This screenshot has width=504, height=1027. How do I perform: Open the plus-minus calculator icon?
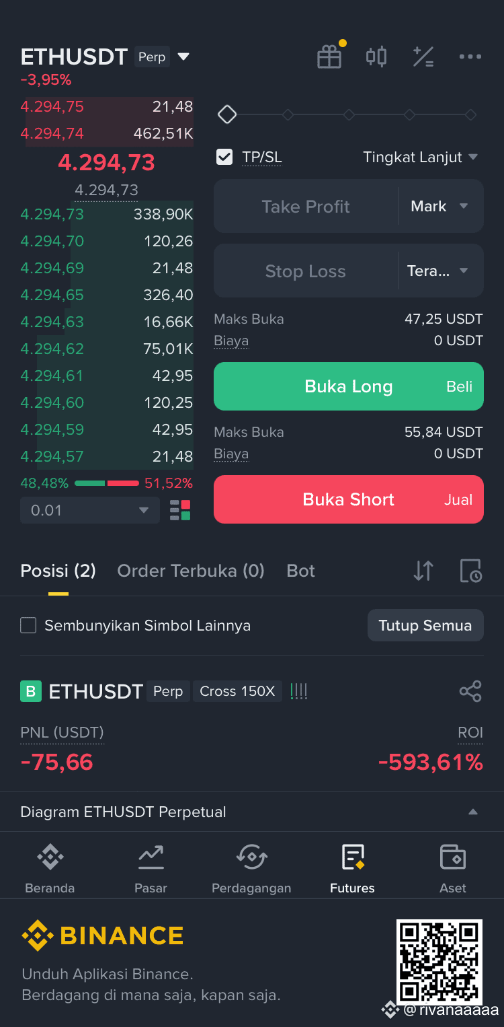423,57
